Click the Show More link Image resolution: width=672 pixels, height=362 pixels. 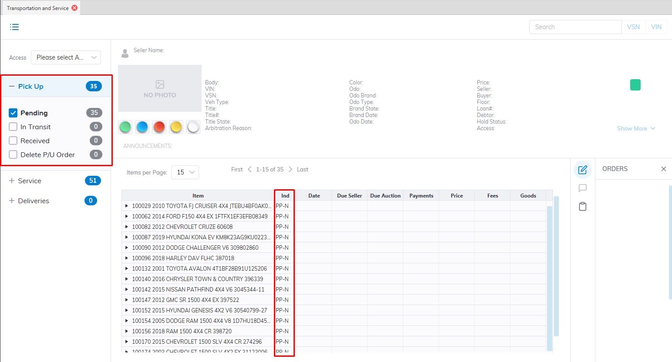coord(635,128)
